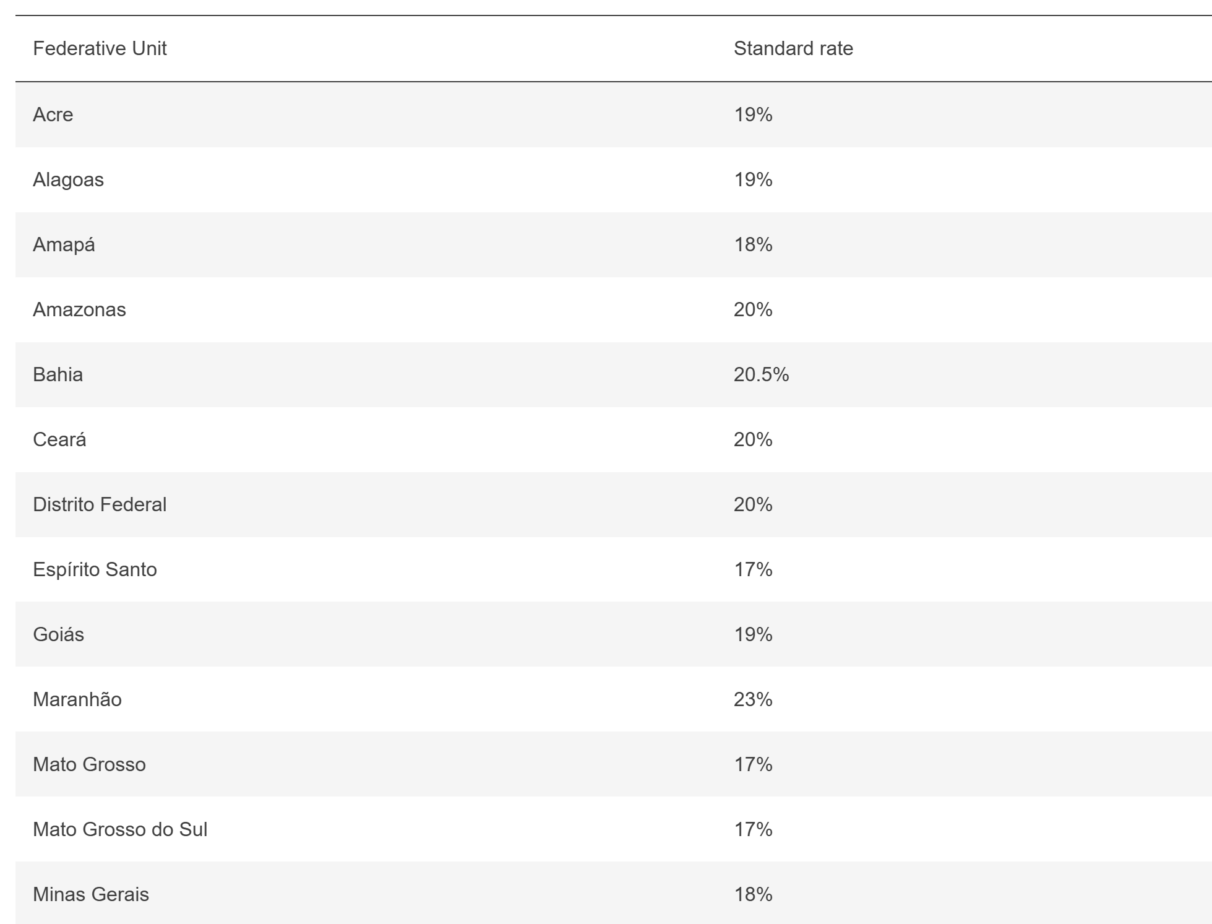Select Mato Grosso do Sul row

(x=120, y=829)
